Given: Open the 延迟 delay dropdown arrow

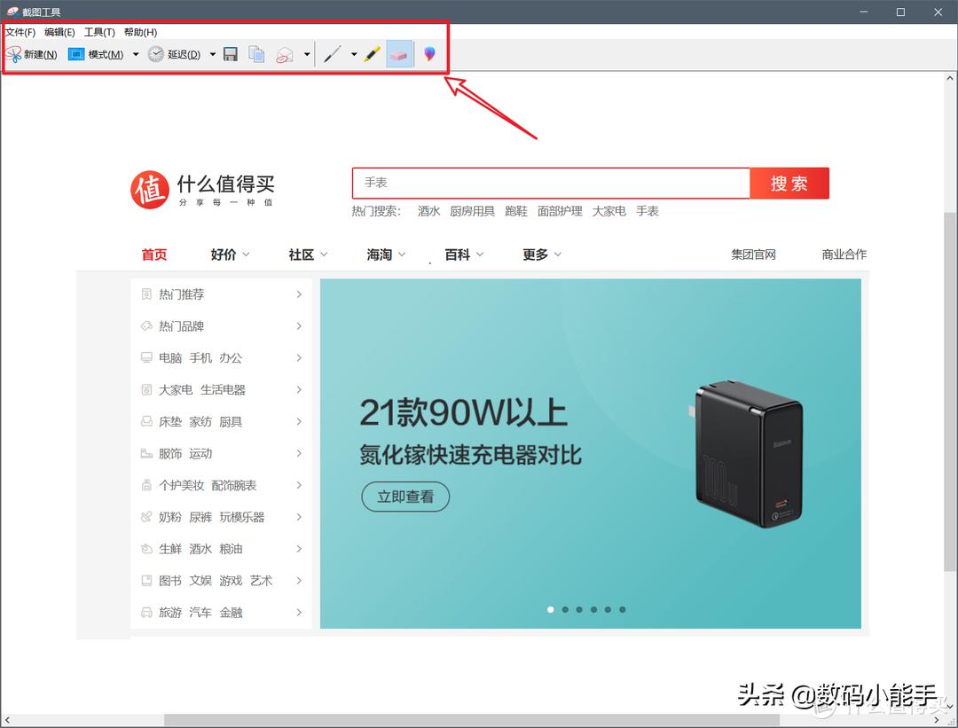Looking at the screenshot, I should (x=212, y=53).
